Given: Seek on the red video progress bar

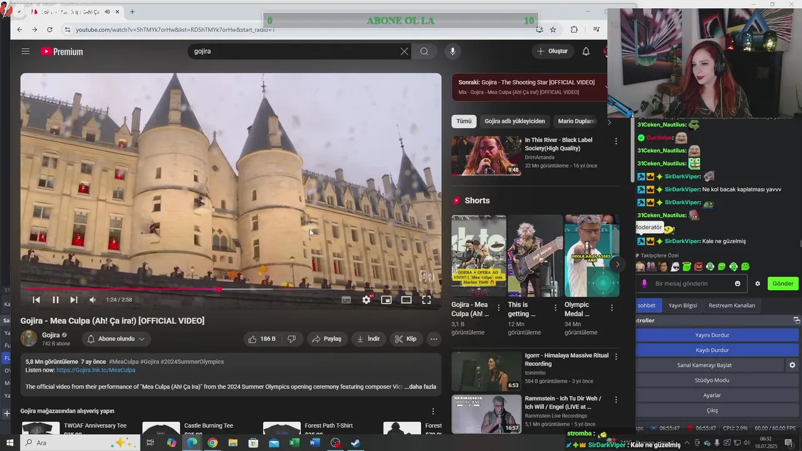Looking at the screenshot, I should click(x=231, y=289).
